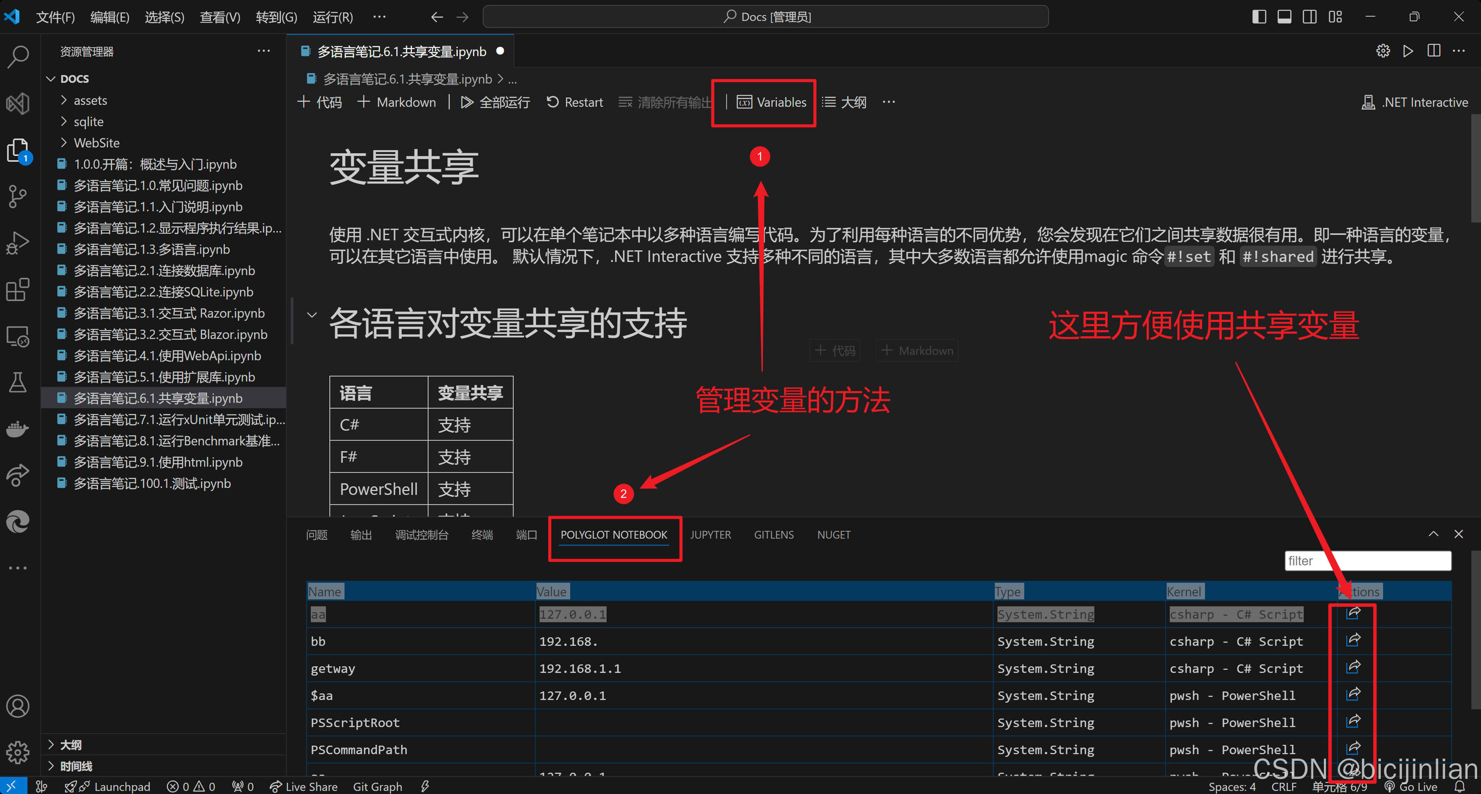Open the Testing flask view
1481x794 pixels.
click(x=19, y=382)
